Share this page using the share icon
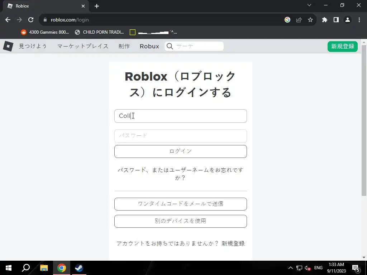 pyautogui.click(x=299, y=20)
